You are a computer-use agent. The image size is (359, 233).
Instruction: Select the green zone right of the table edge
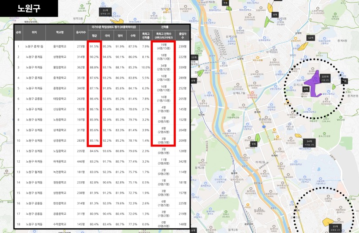point(200,73)
